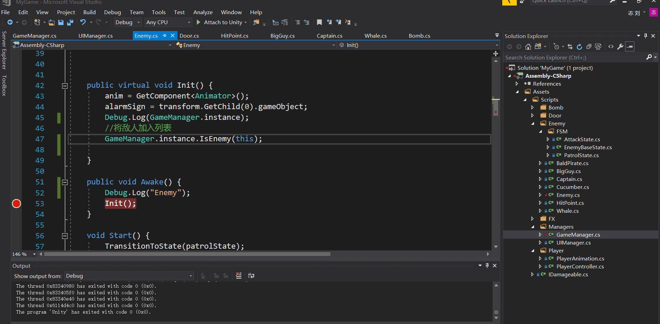Switch to the HitPoint.cs tab
660x324 pixels.
tap(235, 36)
